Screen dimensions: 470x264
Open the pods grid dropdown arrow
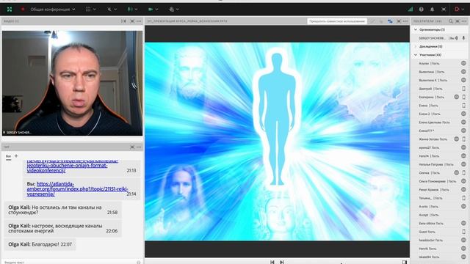95,10
